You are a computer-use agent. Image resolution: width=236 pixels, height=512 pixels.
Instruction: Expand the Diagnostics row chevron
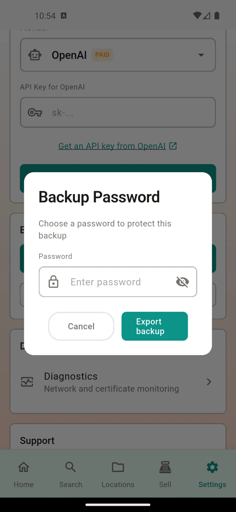point(209,382)
